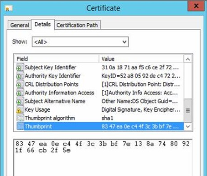207x176 pixels.
Task: Click the 'Other Name:DS Object Guid' value
Action: coord(140,101)
